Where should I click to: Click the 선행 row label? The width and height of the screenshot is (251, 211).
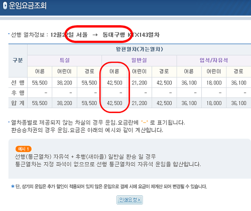(x=18, y=83)
